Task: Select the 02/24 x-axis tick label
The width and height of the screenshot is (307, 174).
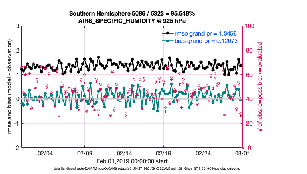Action: (203, 153)
